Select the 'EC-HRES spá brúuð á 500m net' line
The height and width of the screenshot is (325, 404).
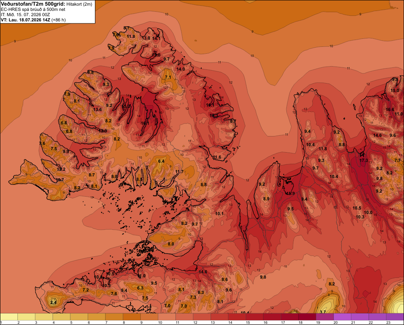point(33,9)
